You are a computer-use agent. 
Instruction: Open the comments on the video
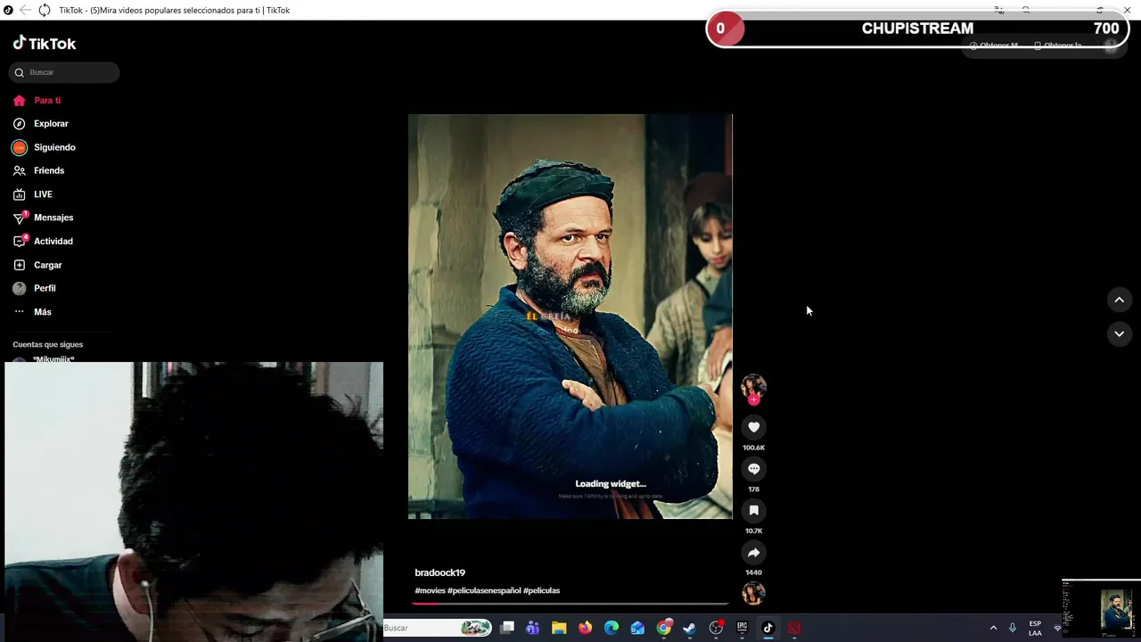click(753, 469)
